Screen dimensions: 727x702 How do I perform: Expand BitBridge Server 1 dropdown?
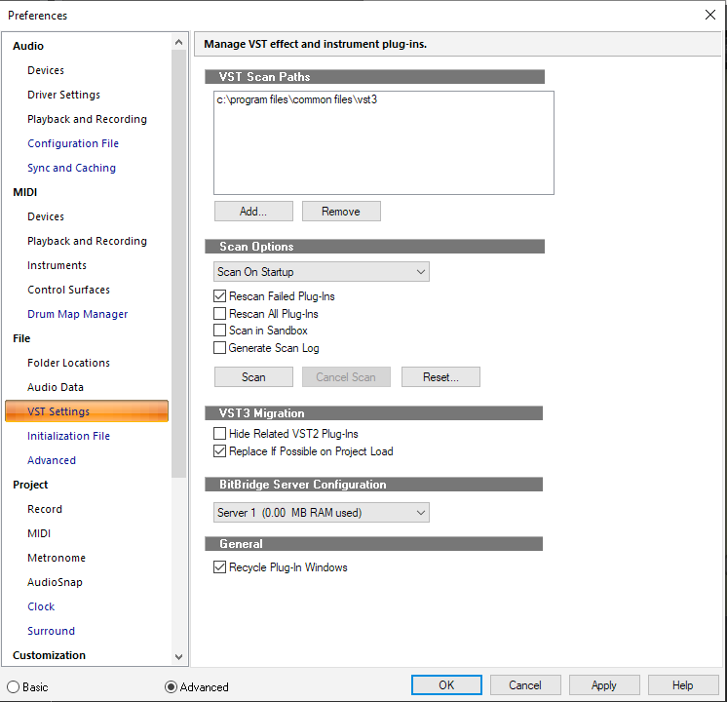point(322,512)
